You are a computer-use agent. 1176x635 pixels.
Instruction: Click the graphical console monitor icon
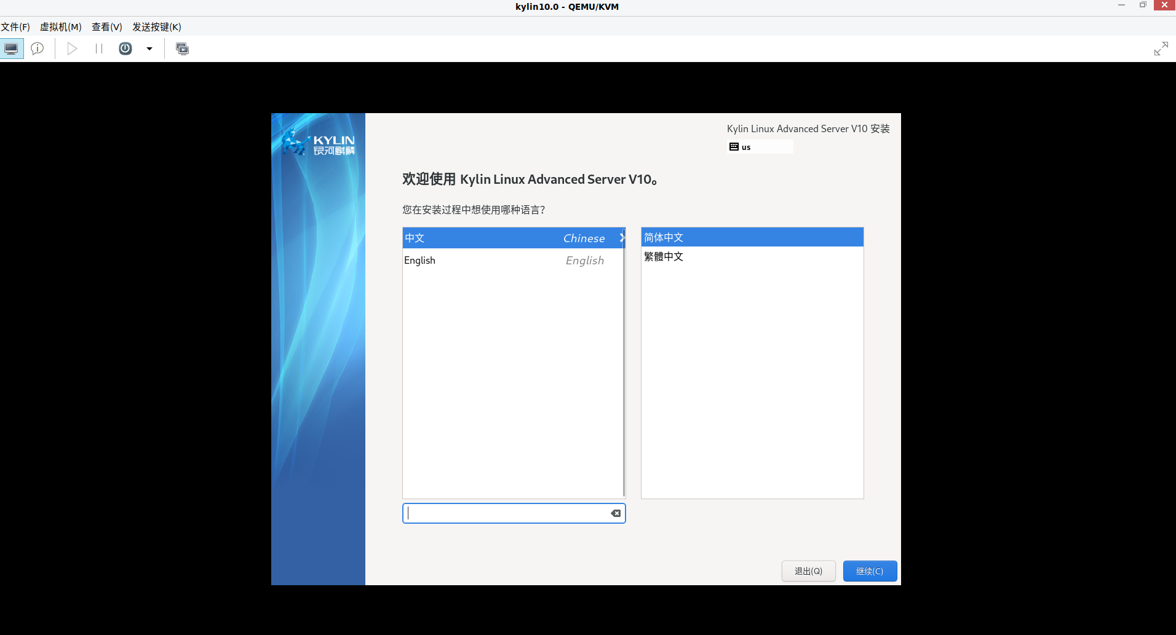(12, 49)
